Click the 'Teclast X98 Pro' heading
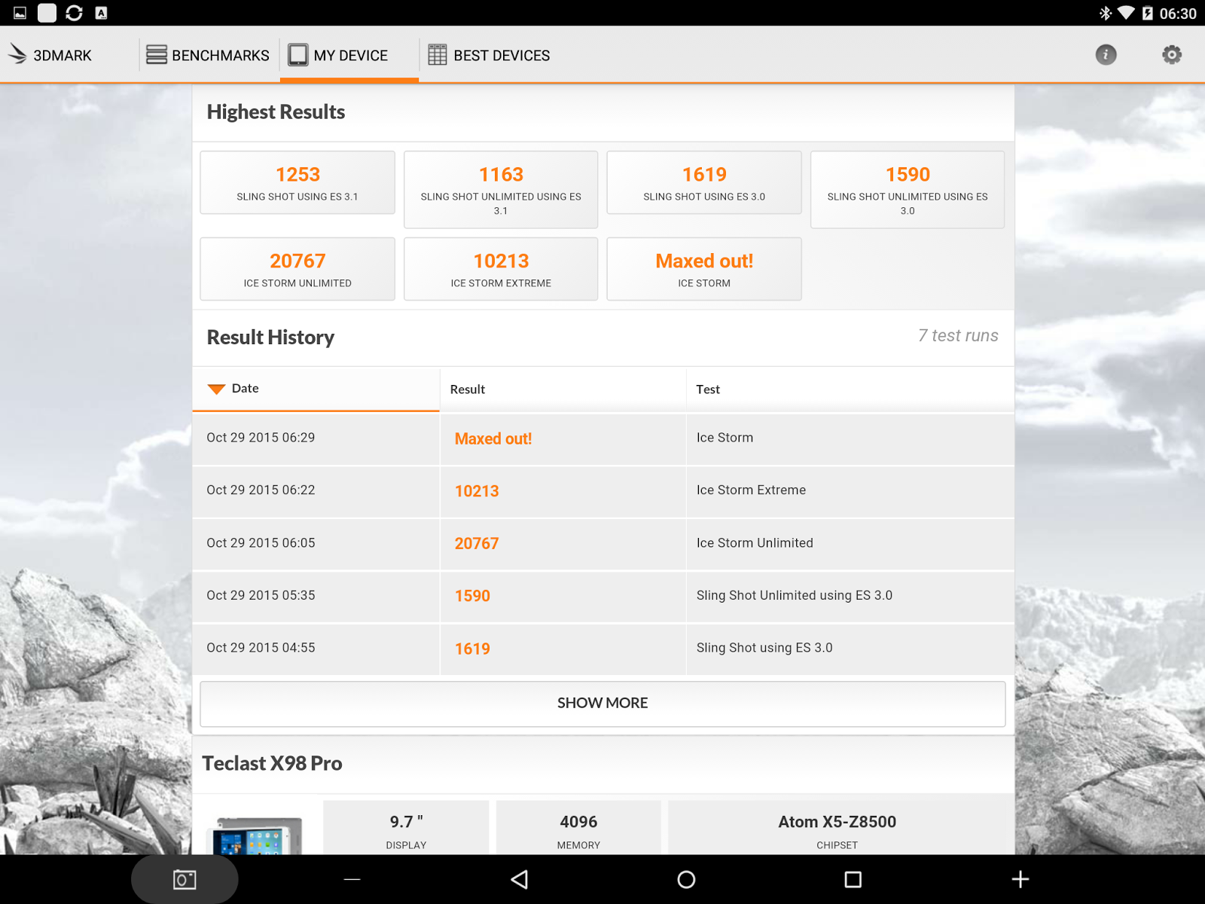Image resolution: width=1205 pixels, height=904 pixels. [x=272, y=764]
